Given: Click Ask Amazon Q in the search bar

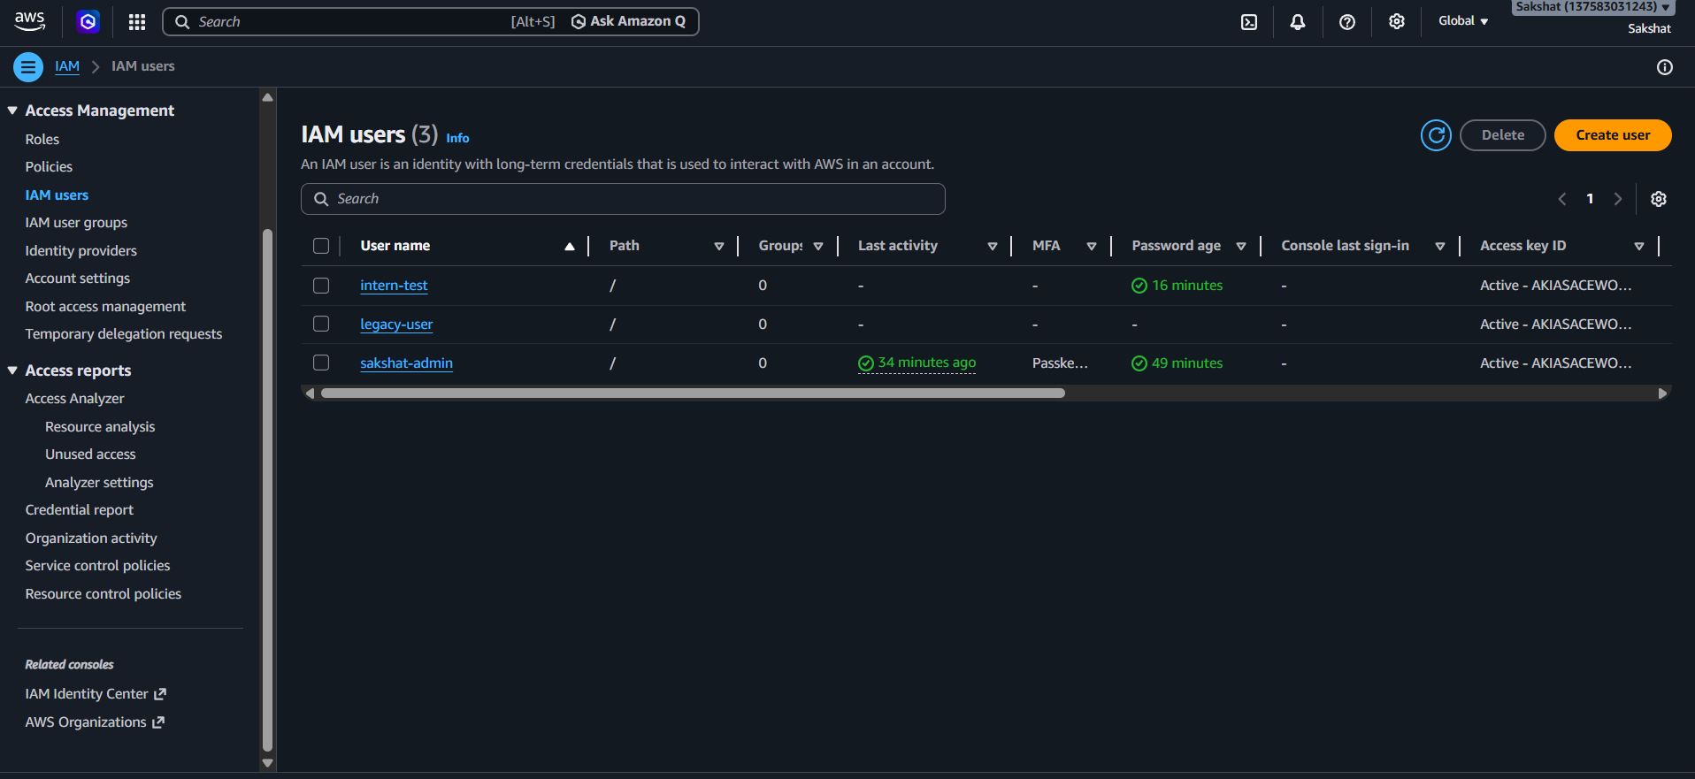Looking at the screenshot, I should pos(629,21).
